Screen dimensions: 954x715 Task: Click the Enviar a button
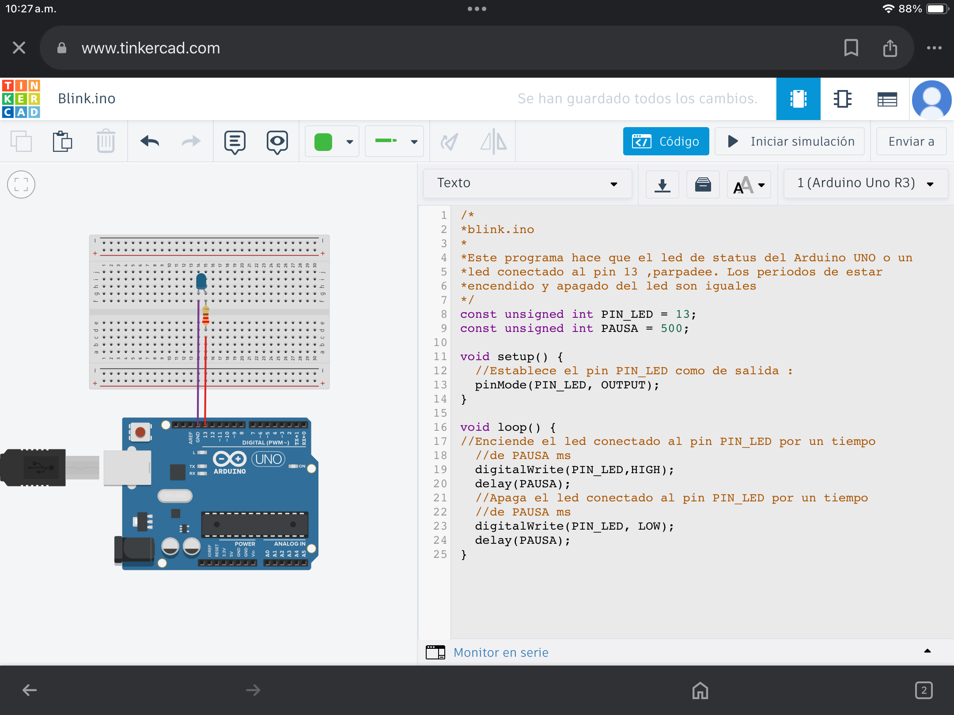(911, 142)
